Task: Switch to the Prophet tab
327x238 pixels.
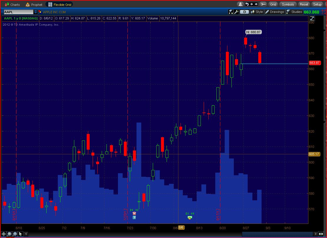Action: pyautogui.click(x=34, y=5)
